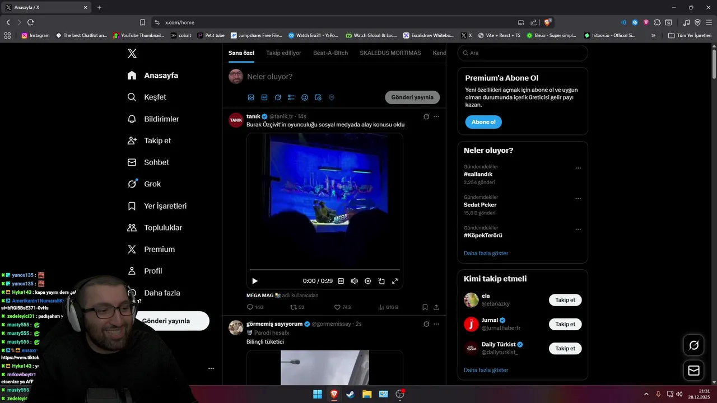
Task: Open options for #KöpekTerörü trend
Action: [x=578, y=229]
